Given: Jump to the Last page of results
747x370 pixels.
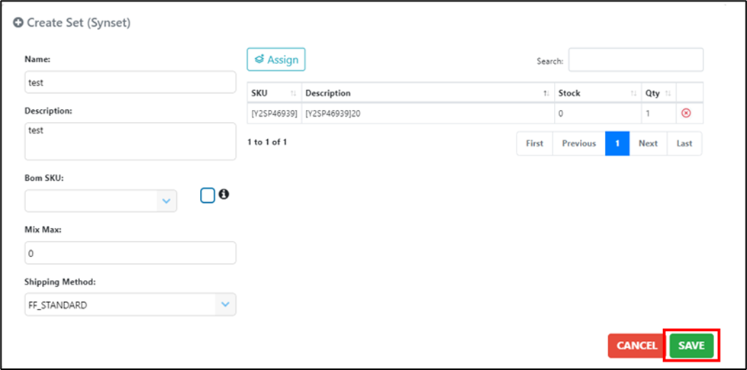Looking at the screenshot, I should [684, 143].
